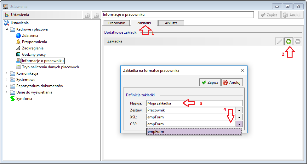Expand the Systemowe tree node
Viewport: 308px width, 165px height.
7,80
